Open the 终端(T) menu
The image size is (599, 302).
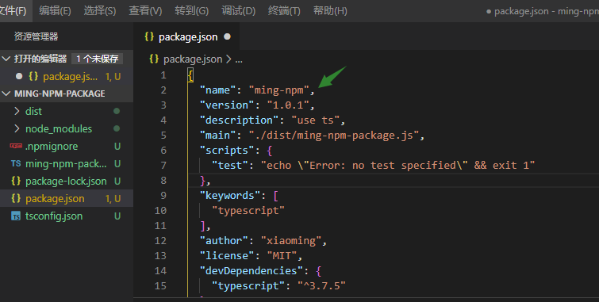tap(284, 10)
